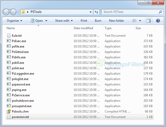166x127 pixels.
Task: Click the Pstools.chm file name
Action: tap(20, 112)
